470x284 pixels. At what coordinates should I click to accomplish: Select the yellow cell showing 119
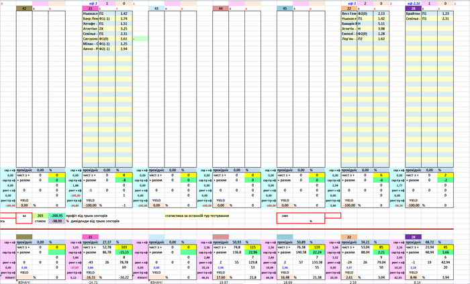pyautogui.click(x=317, y=247)
